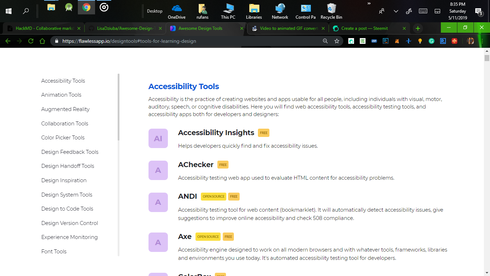The width and height of the screenshot is (490, 276).
Task: Go to Font Tools in sidebar
Action: [x=54, y=252]
